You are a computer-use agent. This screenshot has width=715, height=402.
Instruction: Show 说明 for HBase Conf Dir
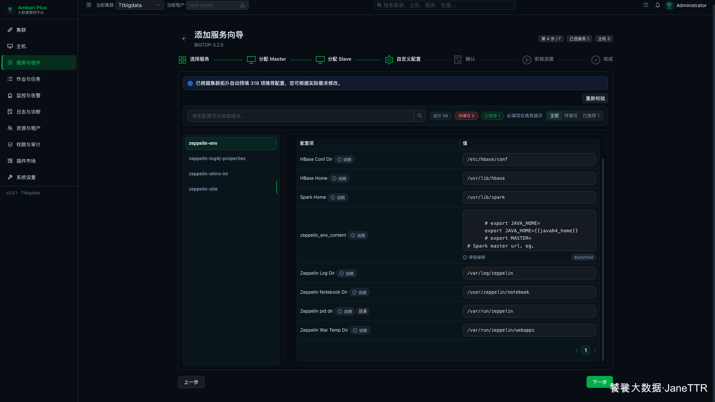coord(344,160)
